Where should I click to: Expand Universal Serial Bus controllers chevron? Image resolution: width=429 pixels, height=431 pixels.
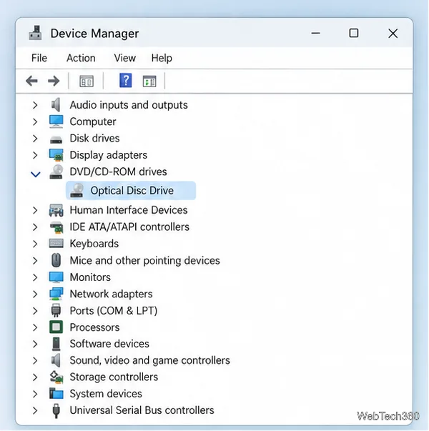[35, 411]
